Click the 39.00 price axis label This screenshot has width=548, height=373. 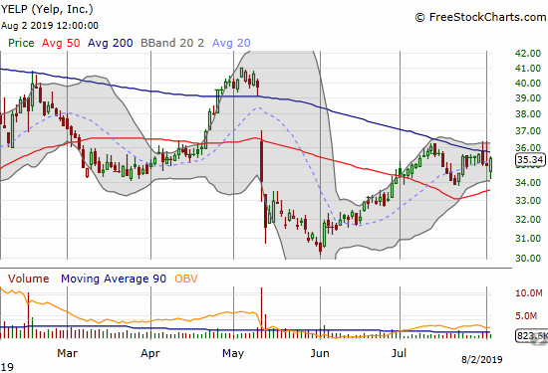pyautogui.click(x=528, y=98)
